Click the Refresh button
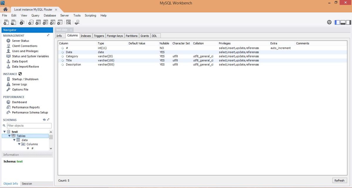 click(339, 181)
